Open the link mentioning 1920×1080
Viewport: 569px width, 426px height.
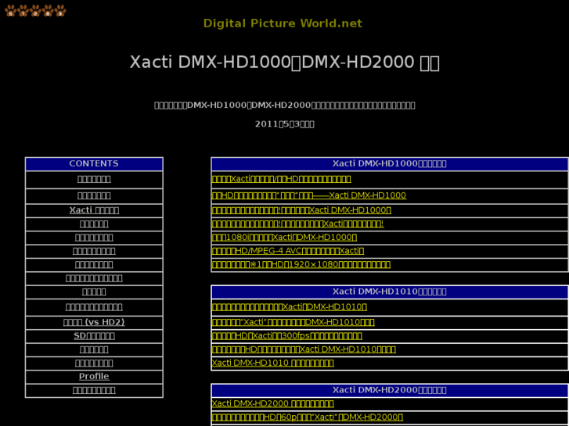[x=301, y=264]
